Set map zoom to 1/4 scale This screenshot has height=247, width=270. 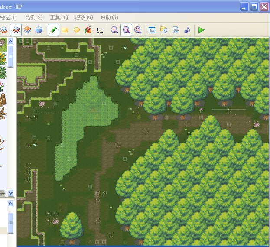pyautogui.click(x=138, y=30)
